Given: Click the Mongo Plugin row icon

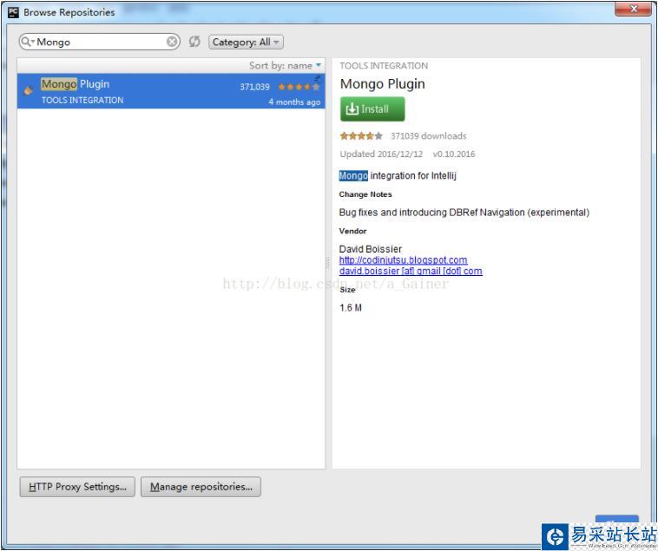Looking at the screenshot, I should (28, 90).
